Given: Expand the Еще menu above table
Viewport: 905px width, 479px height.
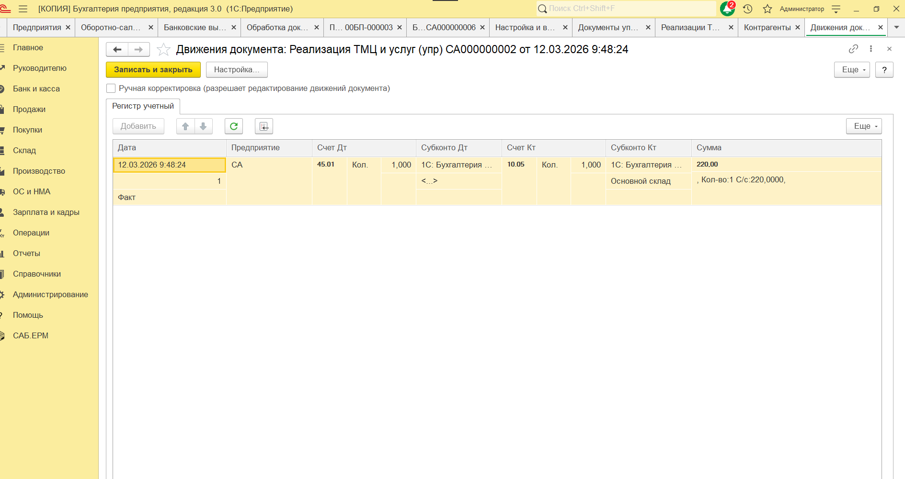Looking at the screenshot, I should [864, 126].
